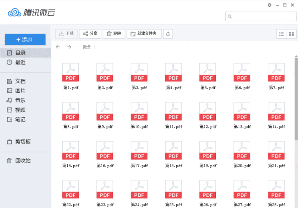Switch to list view
This screenshot has height=208, width=298.
pyautogui.click(x=281, y=34)
